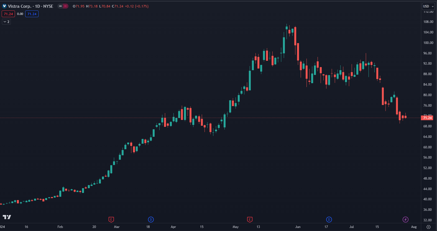Click the 68.00 price axis label
The image size is (437, 231).
(428, 126)
